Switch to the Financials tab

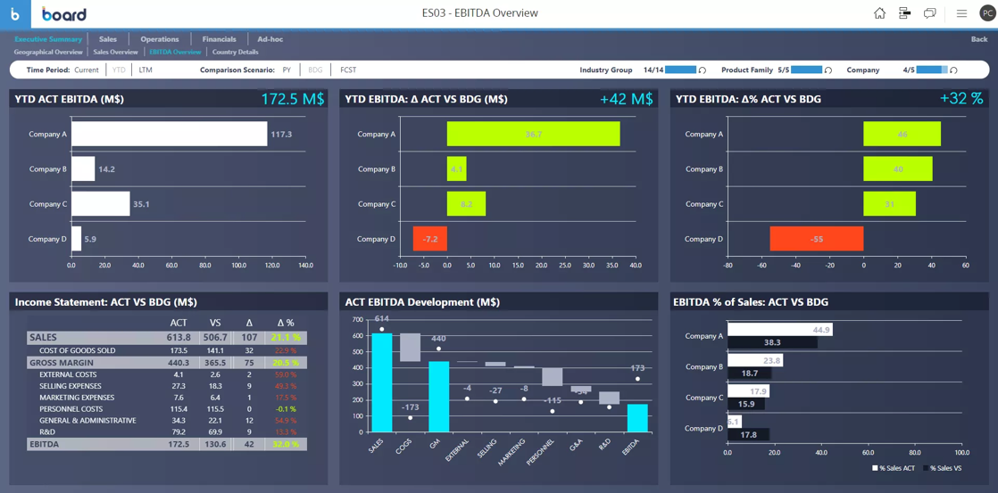[x=219, y=39]
